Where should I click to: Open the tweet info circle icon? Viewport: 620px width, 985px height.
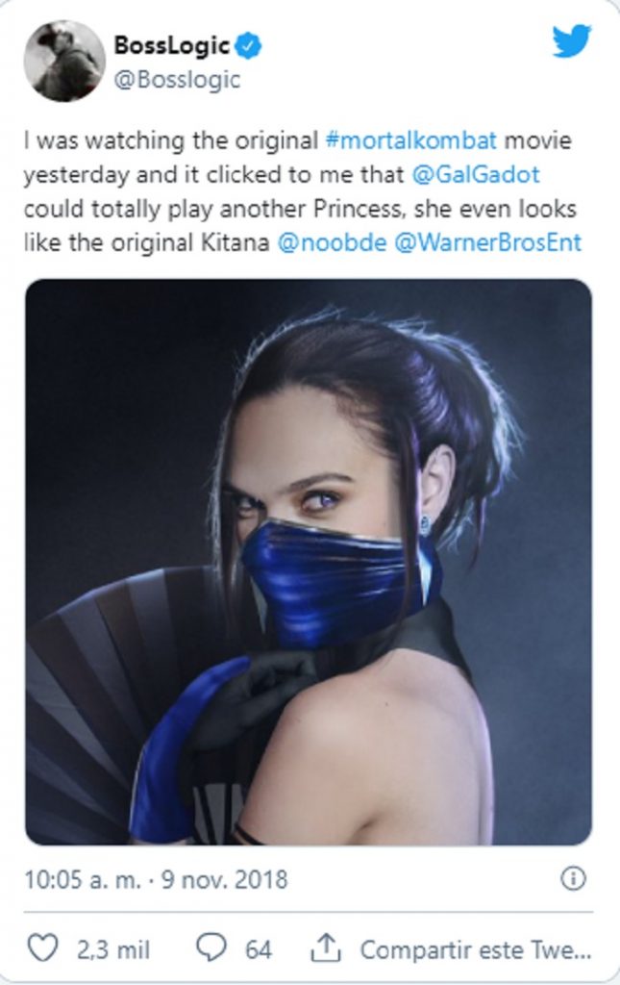(x=573, y=878)
